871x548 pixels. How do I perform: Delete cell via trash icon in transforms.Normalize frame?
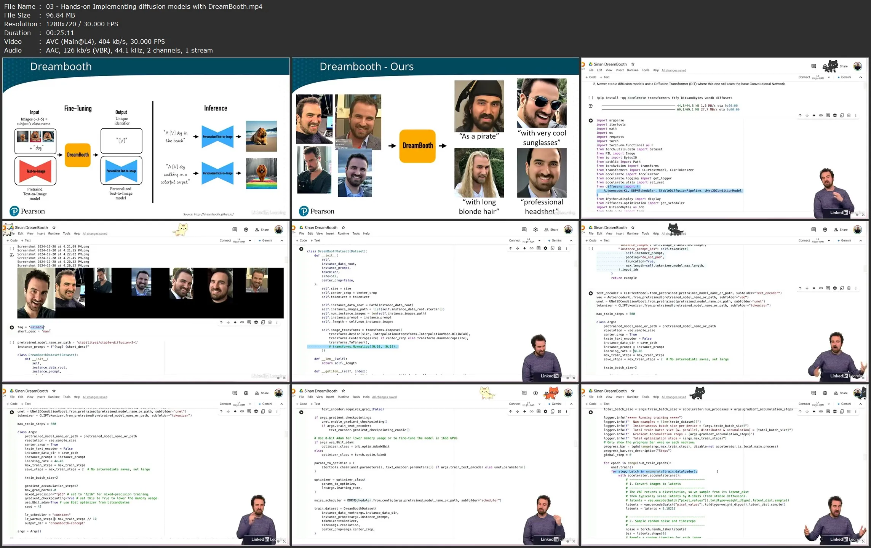(559, 248)
